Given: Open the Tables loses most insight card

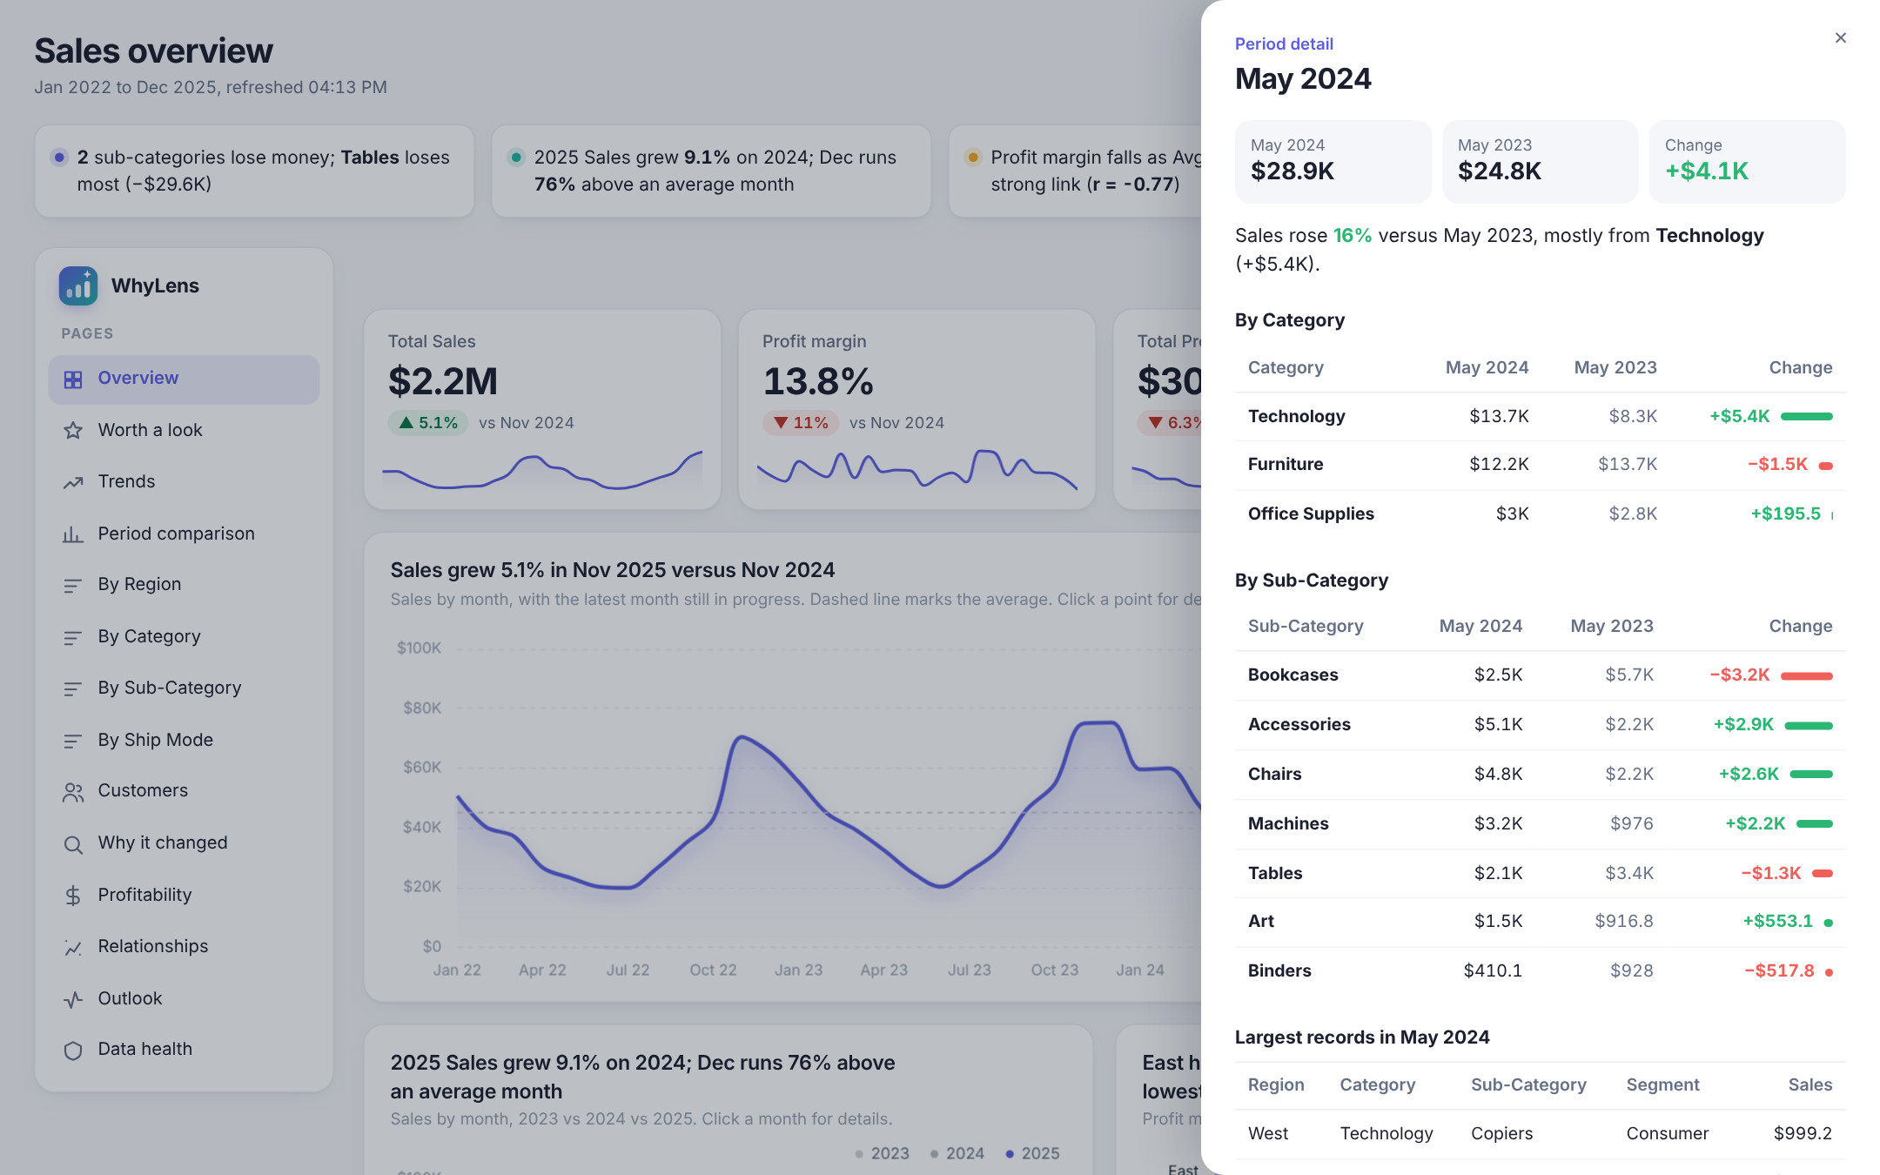Looking at the screenshot, I should coord(254,171).
